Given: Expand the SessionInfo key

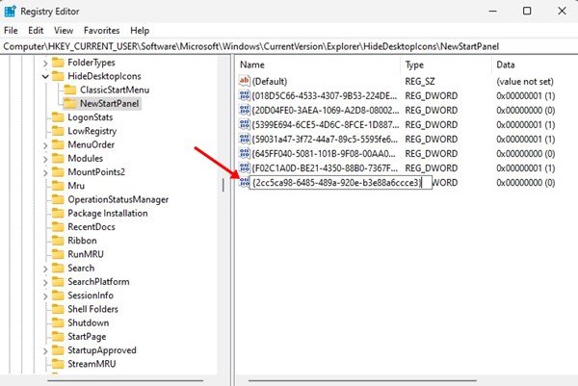Looking at the screenshot, I should 45,296.
